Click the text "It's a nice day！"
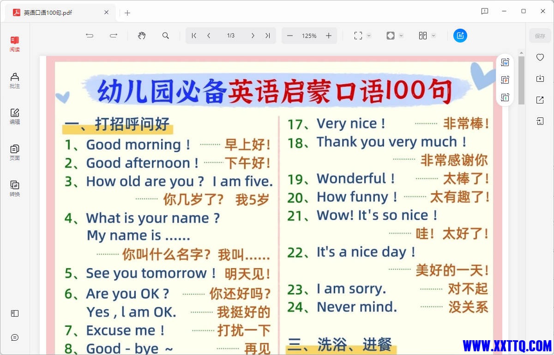The height and width of the screenshot is (355, 554). [x=367, y=252]
